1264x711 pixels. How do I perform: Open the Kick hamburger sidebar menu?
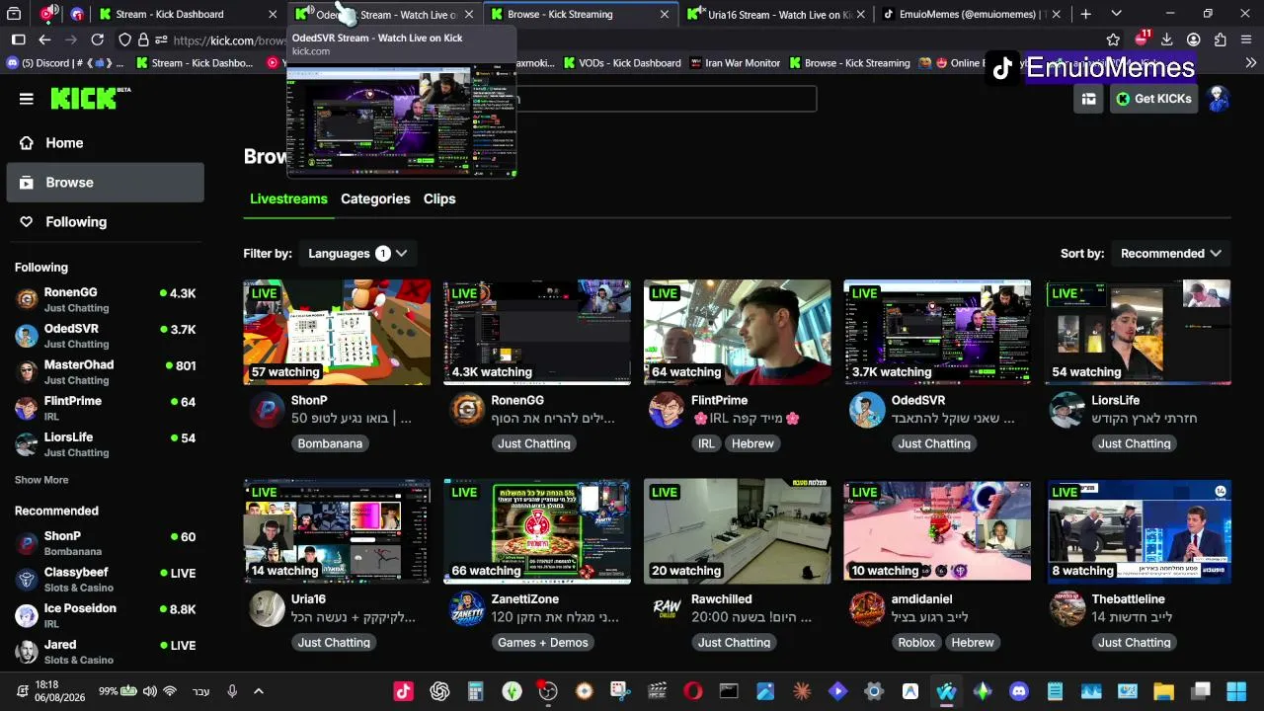(27, 99)
